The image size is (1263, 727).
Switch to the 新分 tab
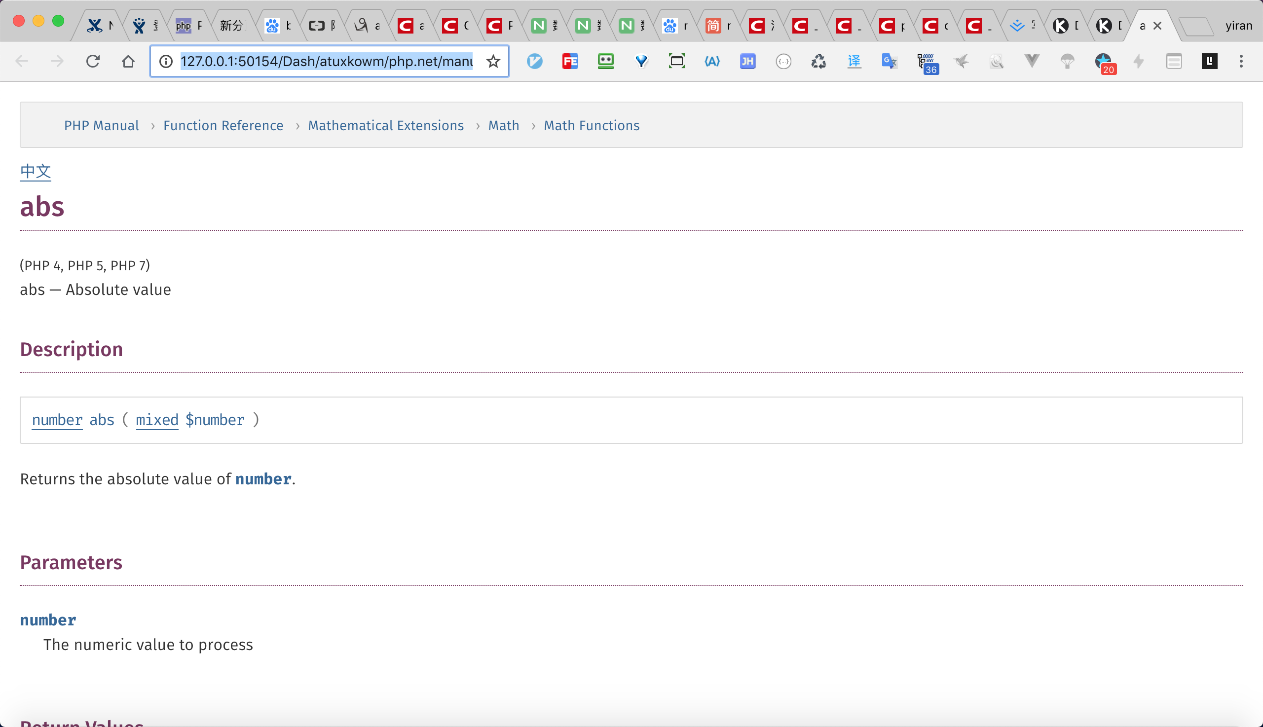(232, 26)
